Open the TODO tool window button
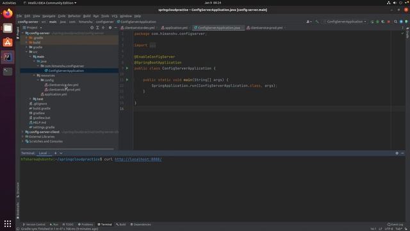This screenshot has height=231, width=410. (68, 225)
